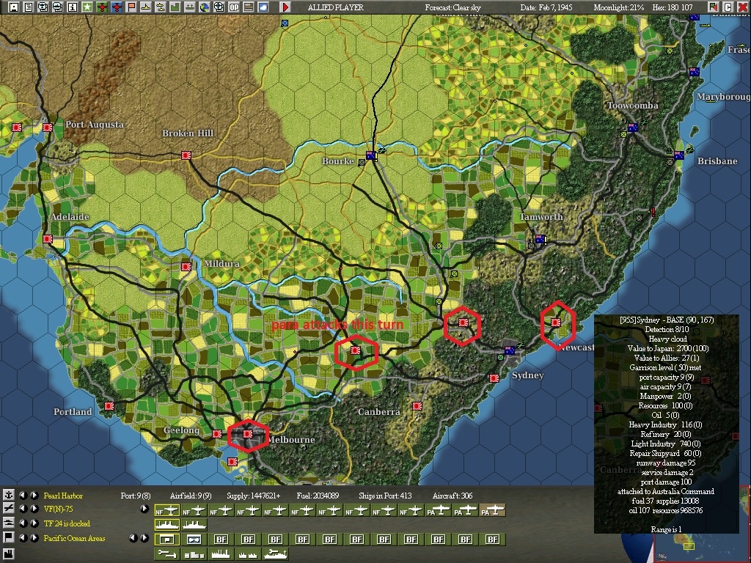Click red plane on green background icon

[101, 7]
